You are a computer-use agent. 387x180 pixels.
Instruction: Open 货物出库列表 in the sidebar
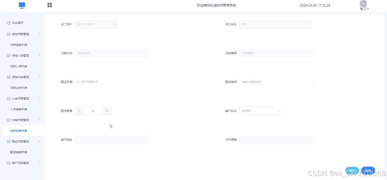[x=18, y=88]
